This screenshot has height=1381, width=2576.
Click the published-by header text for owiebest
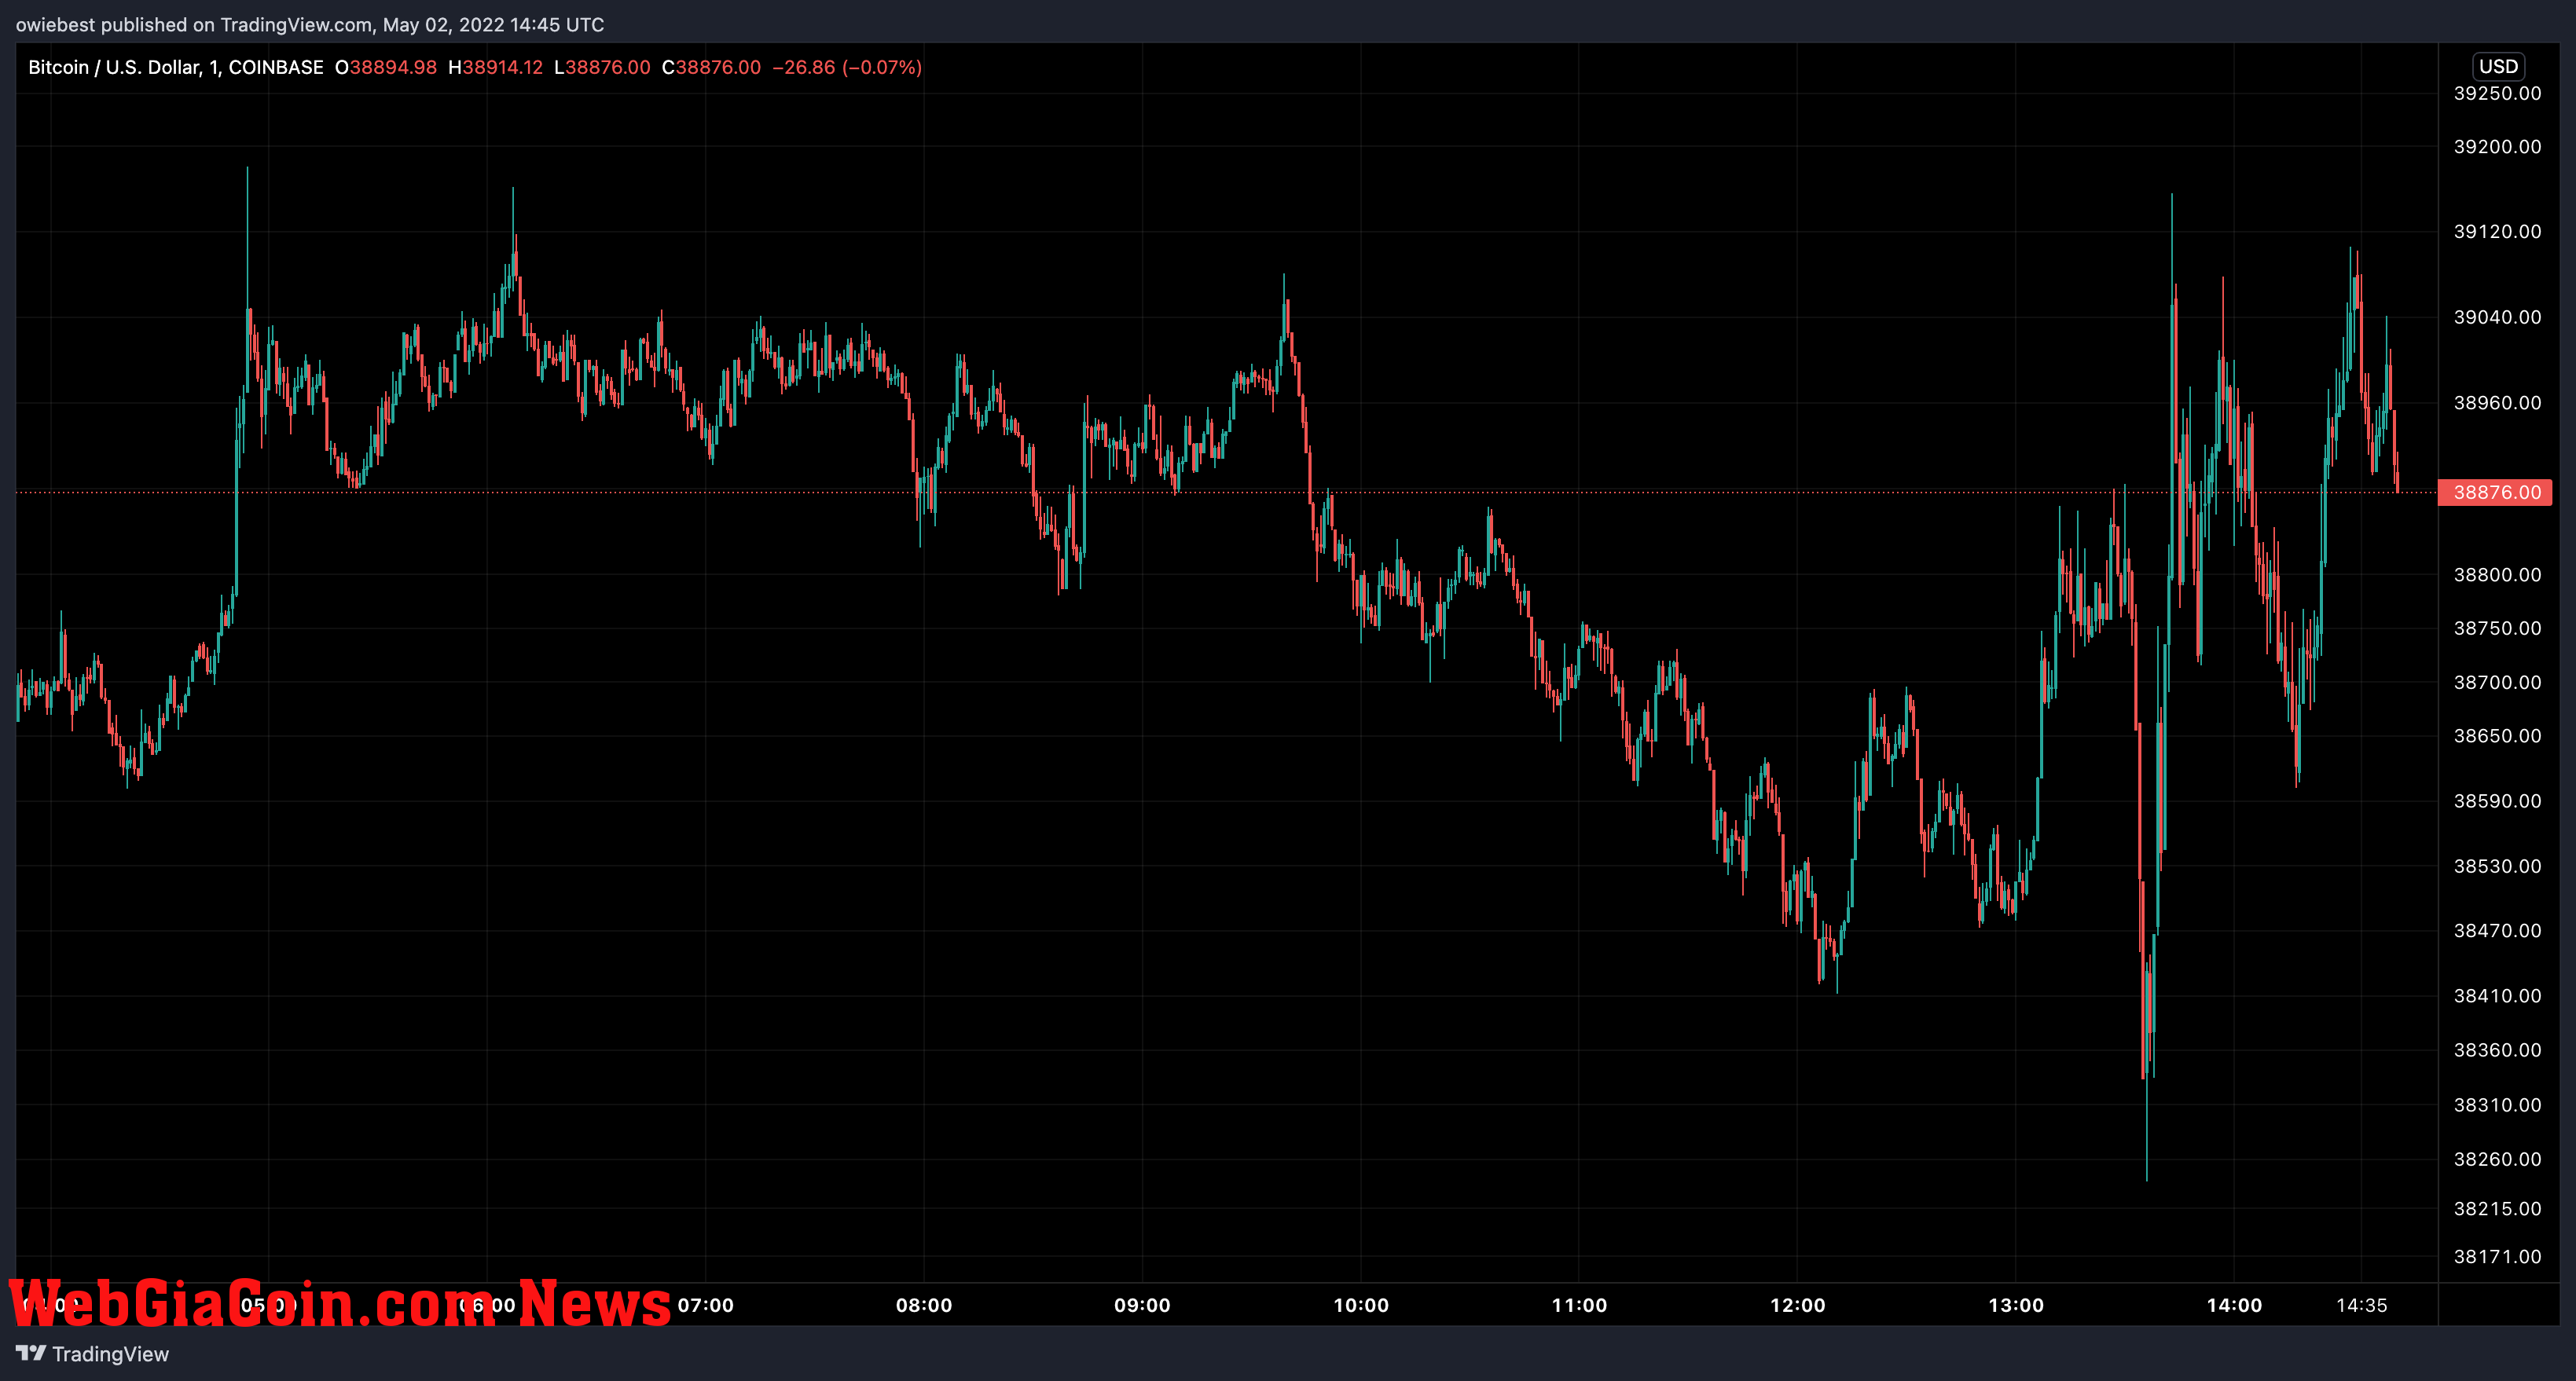[x=310, y=24]
